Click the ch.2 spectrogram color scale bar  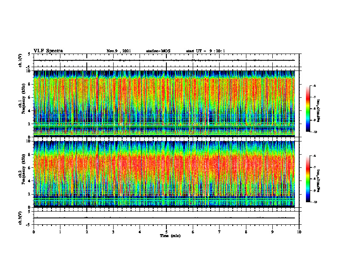click(x=308, y=179)
